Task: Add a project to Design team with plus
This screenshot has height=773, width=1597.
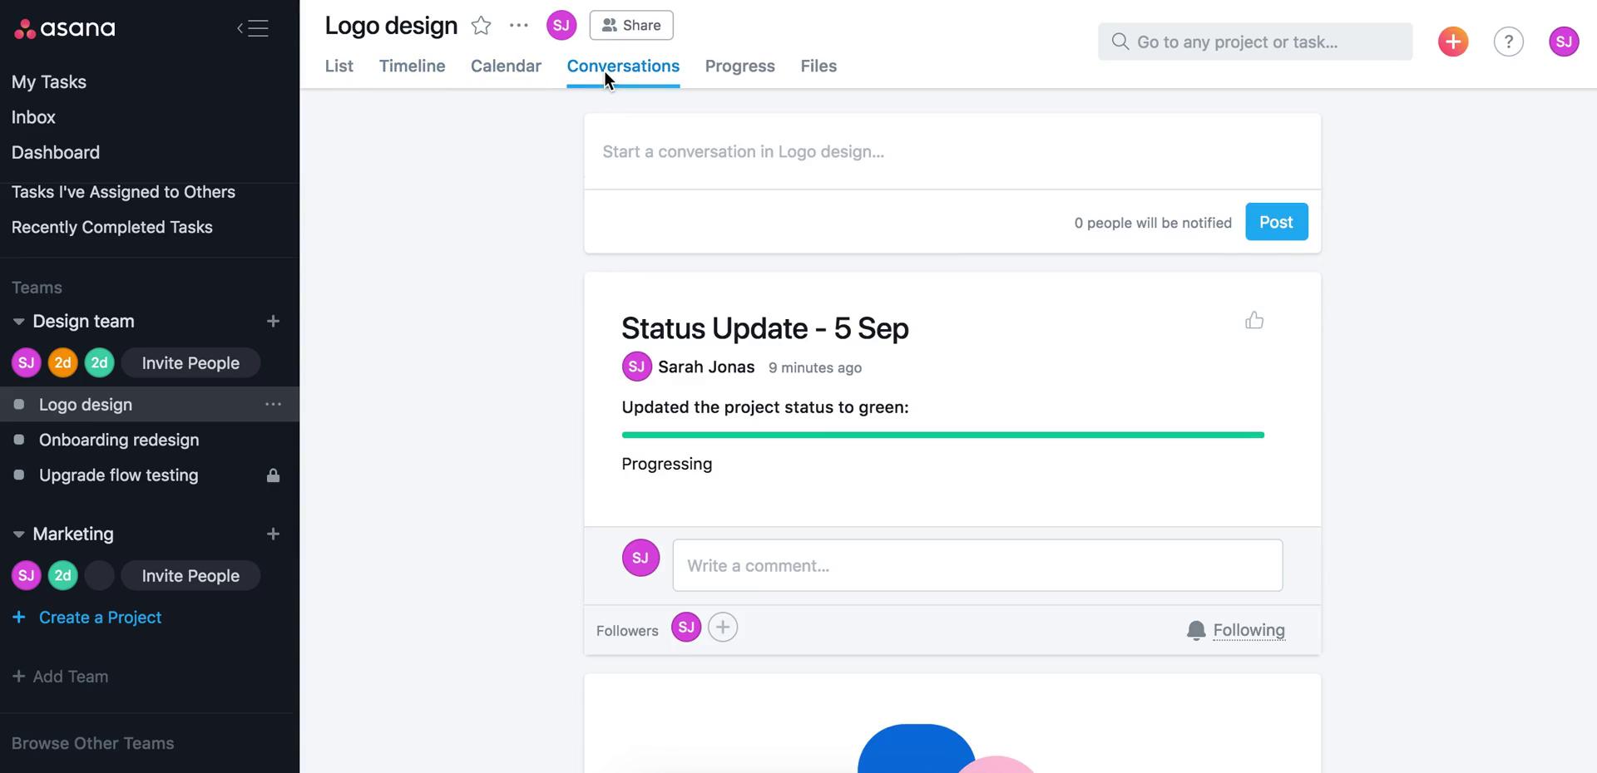Action: click(x=273, y=321)
